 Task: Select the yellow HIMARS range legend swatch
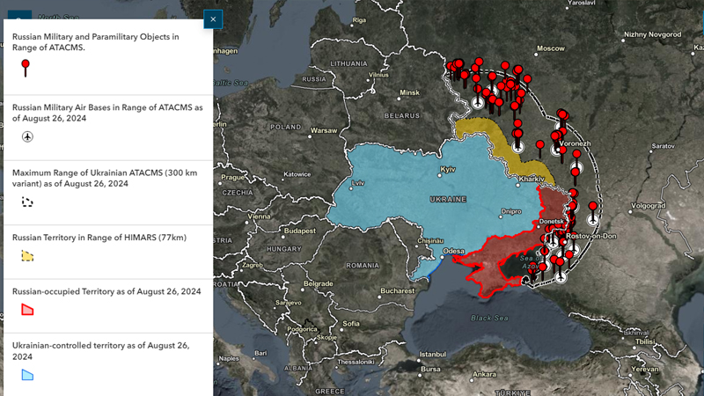click(27, 256)
